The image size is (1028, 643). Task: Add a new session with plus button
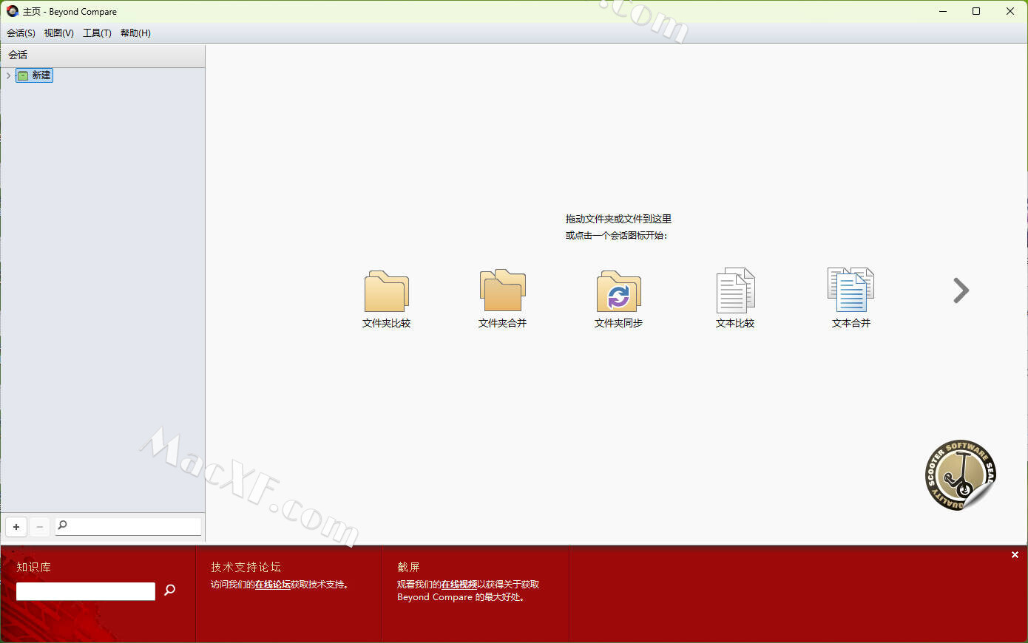16,527
